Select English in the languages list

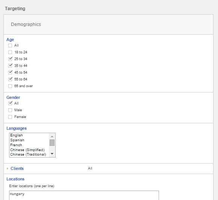coord(29,135)
